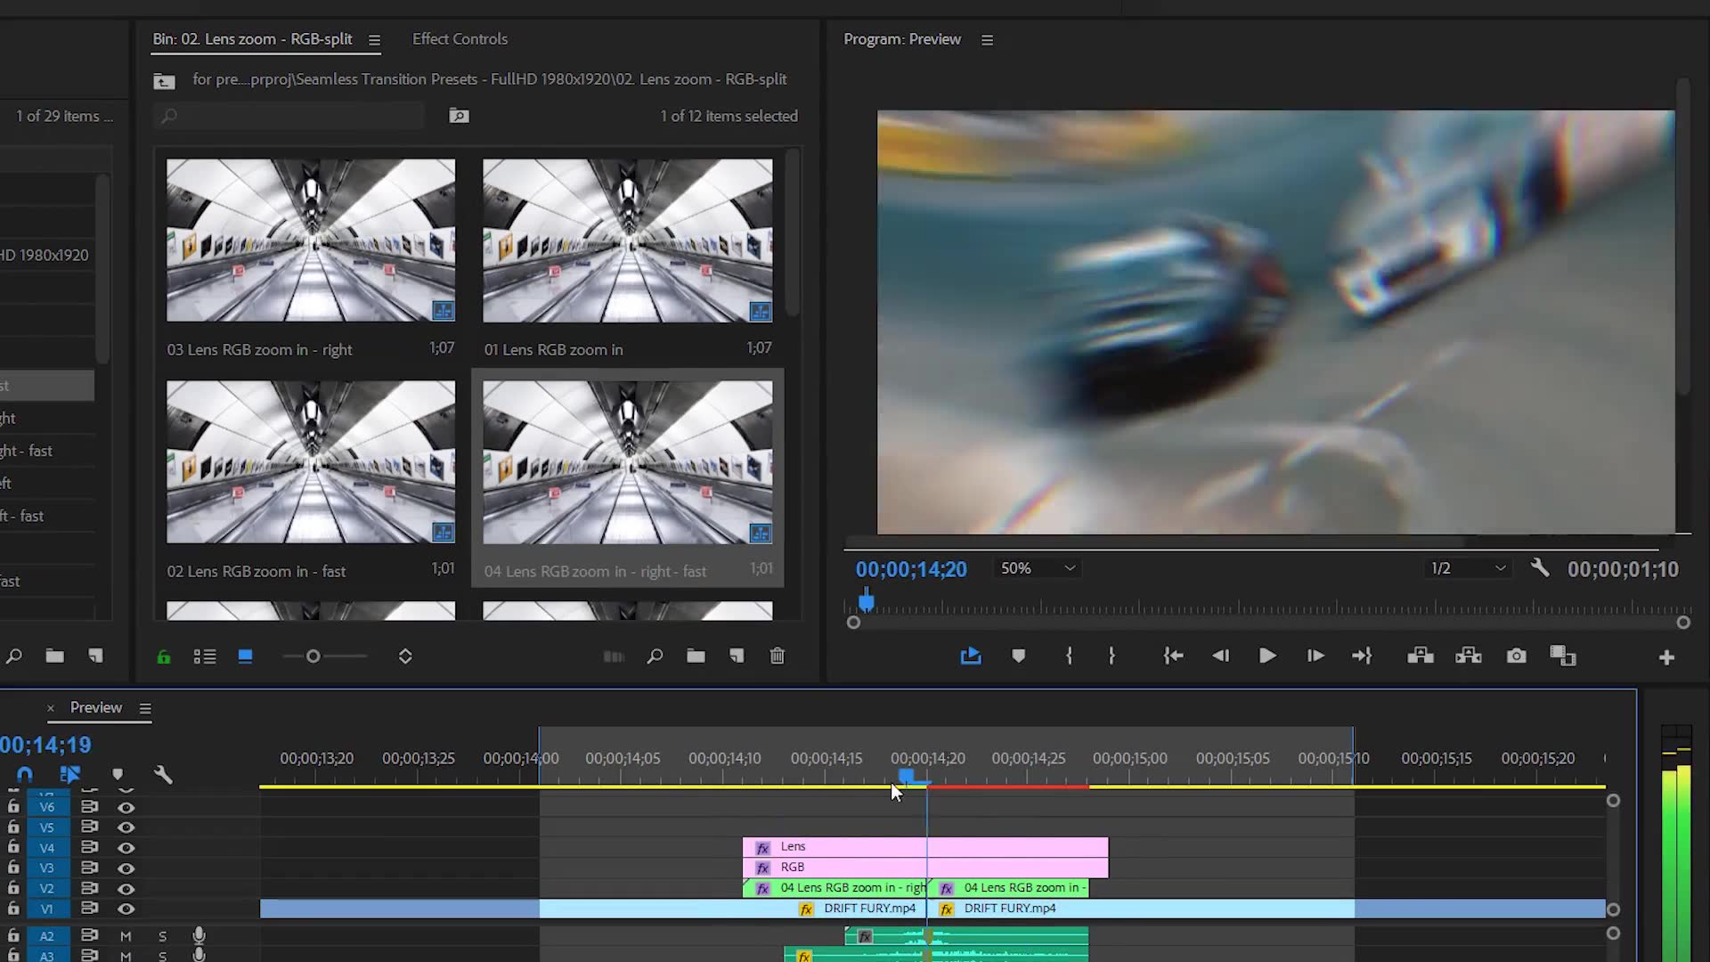Screen dimensions: 1710x962
Task: Open Comparison View in Program monitor
Action: click(1563, 656)
